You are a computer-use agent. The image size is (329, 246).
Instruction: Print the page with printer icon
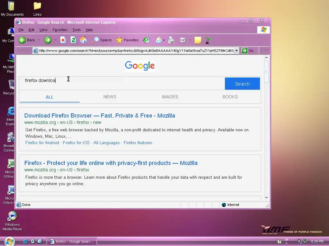171,40
